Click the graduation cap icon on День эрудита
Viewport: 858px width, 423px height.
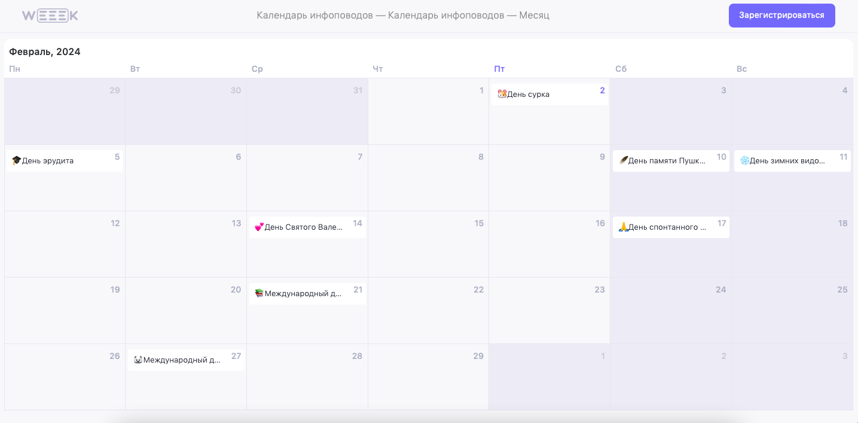point(16,161)
